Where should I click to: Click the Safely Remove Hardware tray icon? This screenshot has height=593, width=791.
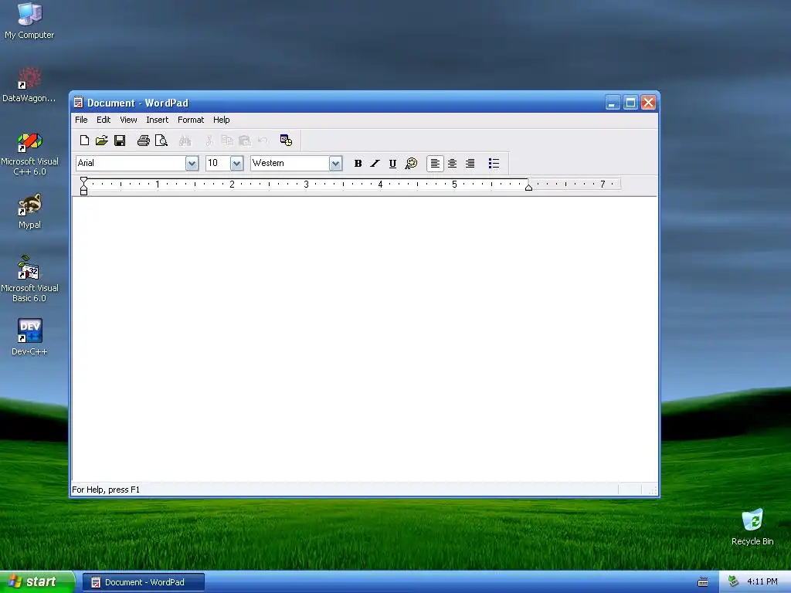coord(734,582)
